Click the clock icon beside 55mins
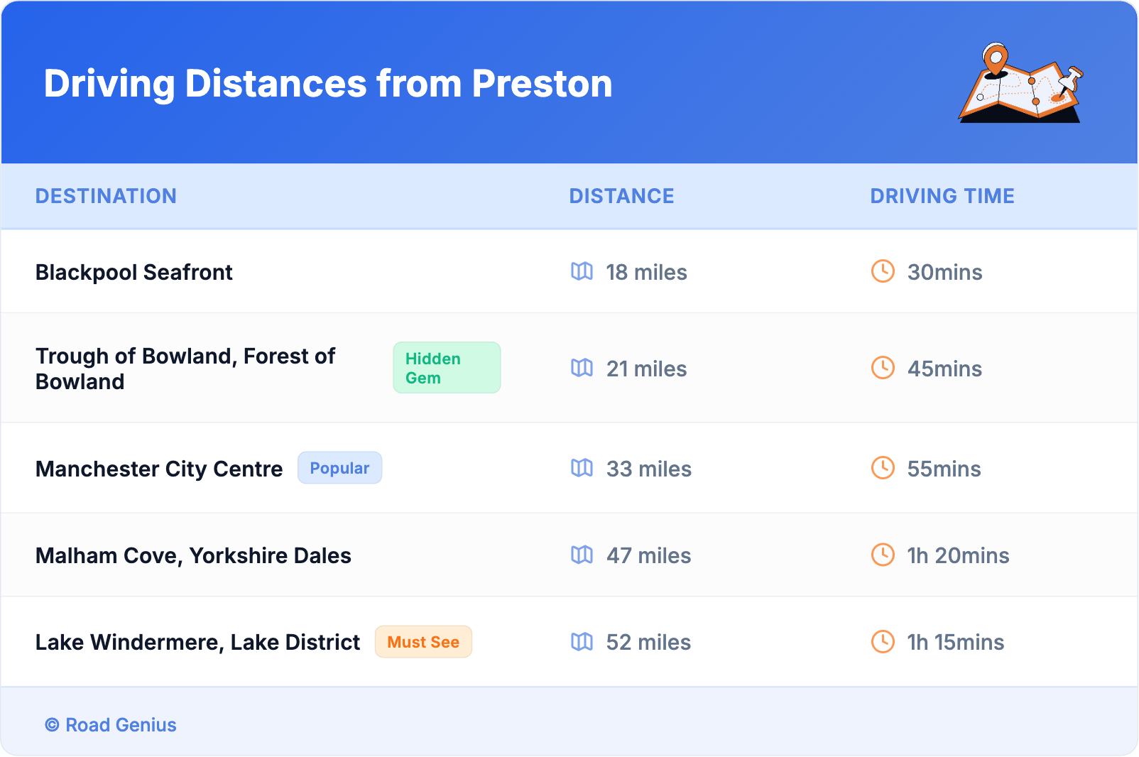The height and width of the screenshot is (757, 1139). [x=883, y=468]
